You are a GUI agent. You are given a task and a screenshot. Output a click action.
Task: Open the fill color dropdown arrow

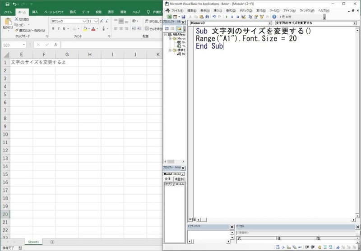point(89,29)
